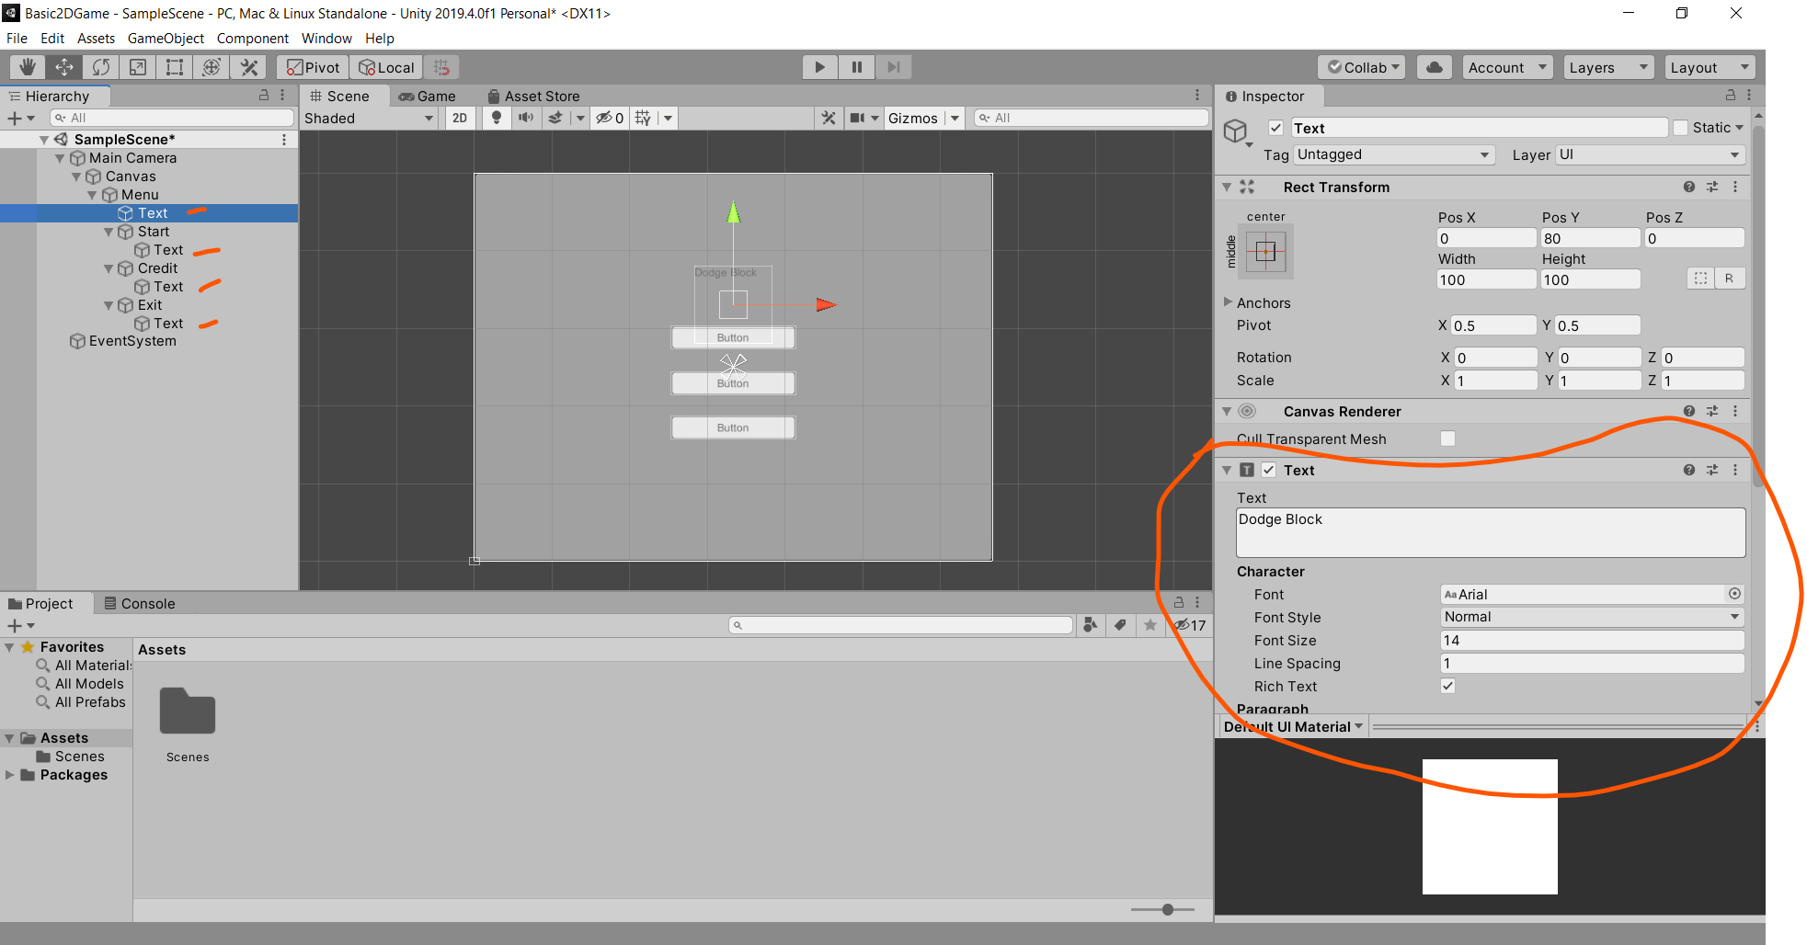Select the Scale tool

pos(138,67)
